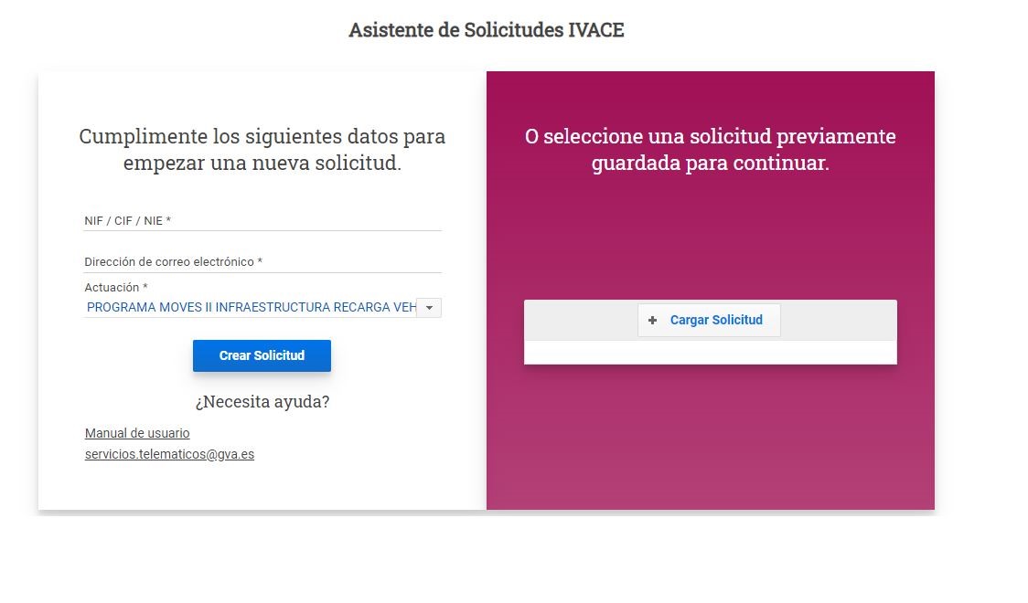The image size is (1028, 603).
Task: Click the heading about selecting a previously saved solicitud
Action: (x=710, y=149)
